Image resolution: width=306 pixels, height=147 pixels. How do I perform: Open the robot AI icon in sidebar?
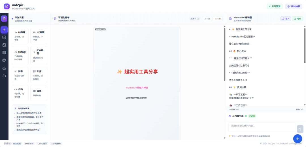4,76
